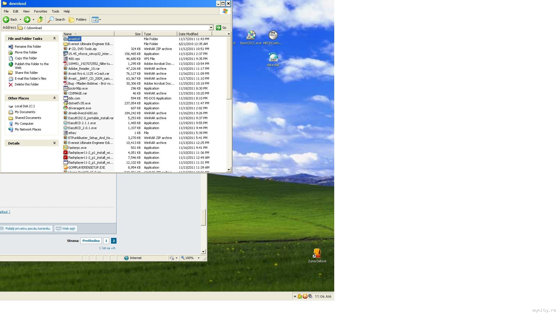This screenshot has width=558, height=314.
Task: Click file list vertical scrollbar thumb
Action: (229, 67)
